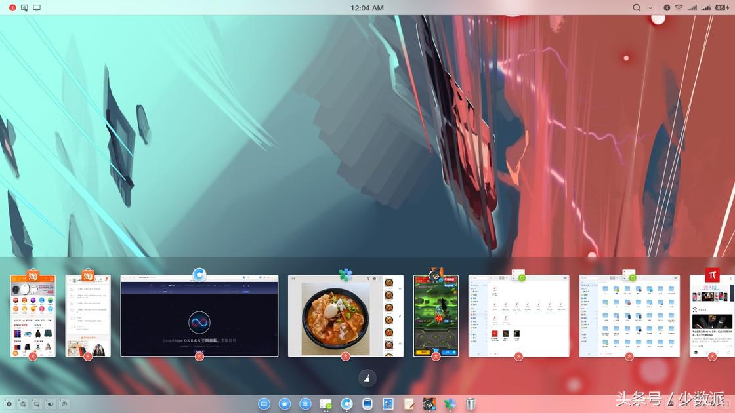Launch the blue swirl browser in dock

tap(346, 404)
